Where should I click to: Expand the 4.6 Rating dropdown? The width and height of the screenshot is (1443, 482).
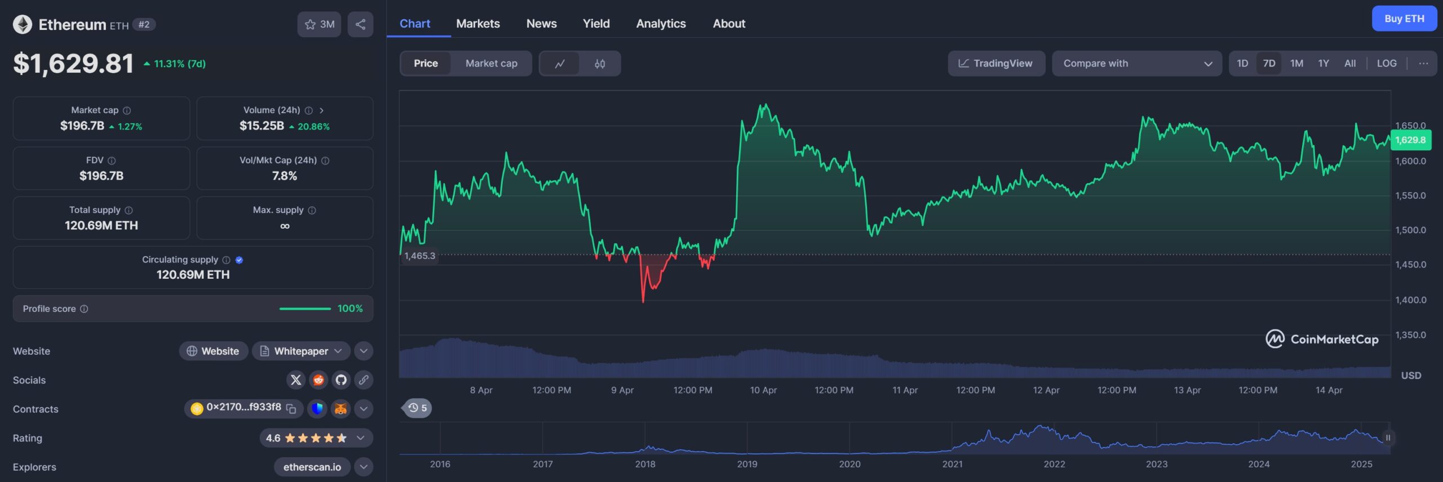click(316, 438)
